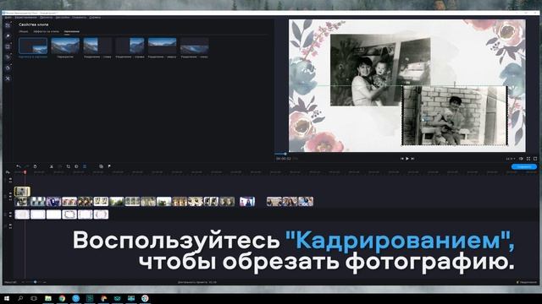Open the Mail app from taskbar

(x=117, y=298)
